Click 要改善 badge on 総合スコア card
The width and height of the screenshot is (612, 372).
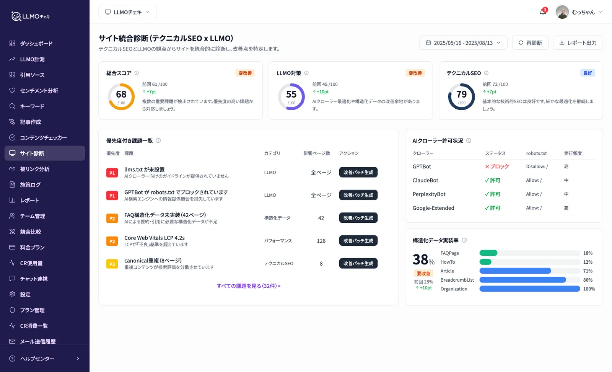[245, 73]
